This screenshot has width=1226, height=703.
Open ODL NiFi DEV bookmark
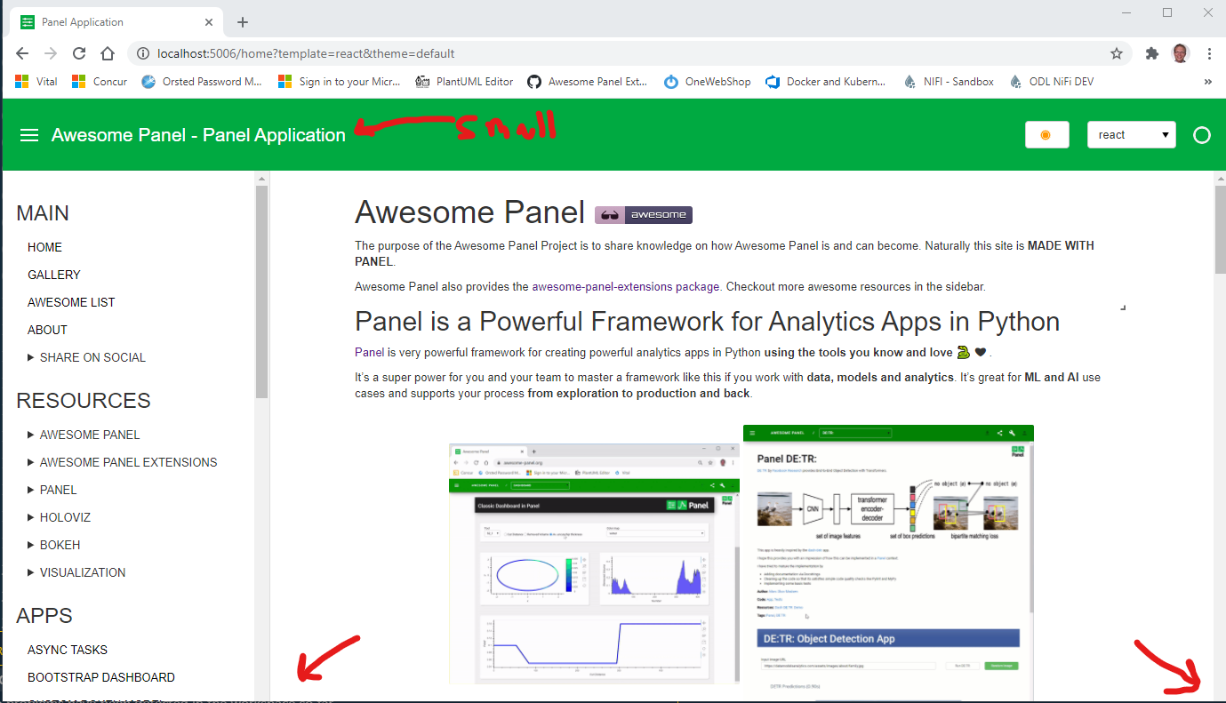tap(1052, 81)
